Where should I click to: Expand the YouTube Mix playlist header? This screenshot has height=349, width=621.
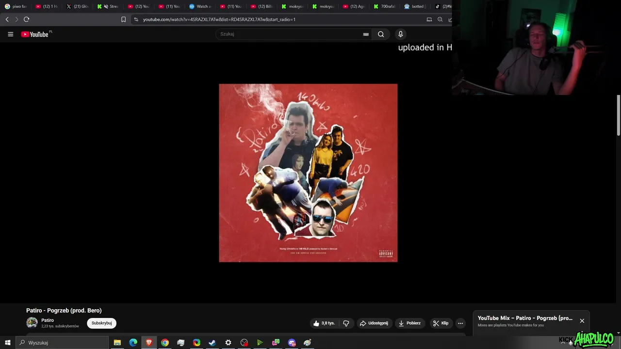tap(525, 318)
